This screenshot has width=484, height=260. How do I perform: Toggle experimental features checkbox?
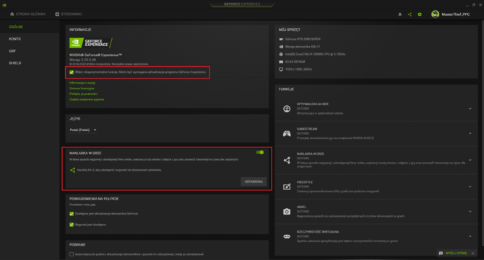[72, 72]
